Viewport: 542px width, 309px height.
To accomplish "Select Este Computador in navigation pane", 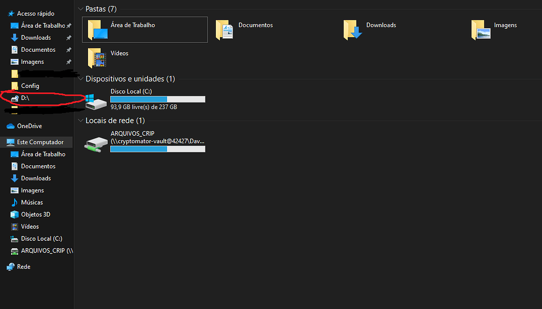I will (40, 142).
